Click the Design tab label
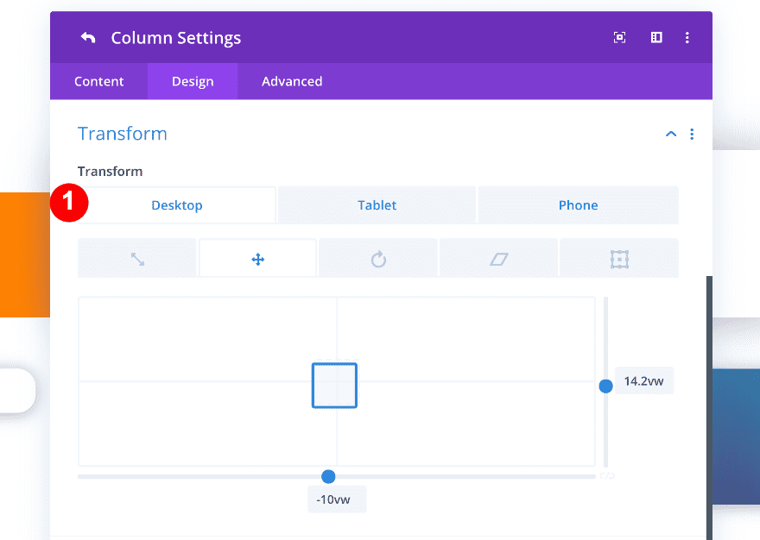 point(192,81)
